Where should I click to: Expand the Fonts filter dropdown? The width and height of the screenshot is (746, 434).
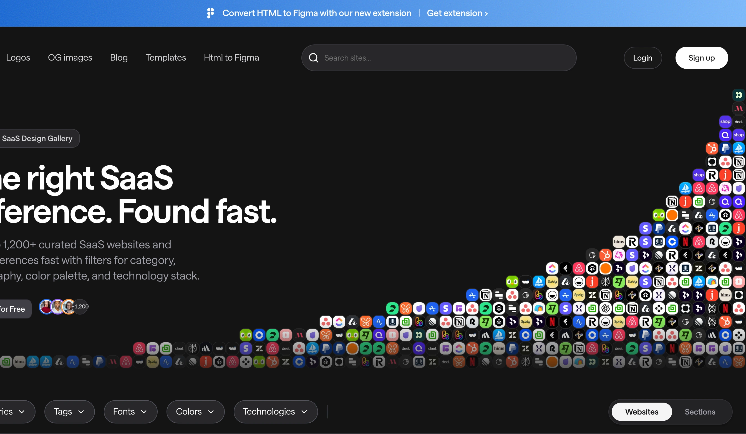click(130, 411)
